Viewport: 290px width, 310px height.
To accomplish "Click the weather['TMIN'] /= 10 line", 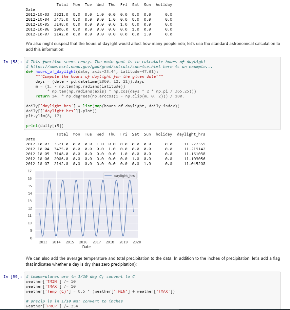I will point(51,281).
